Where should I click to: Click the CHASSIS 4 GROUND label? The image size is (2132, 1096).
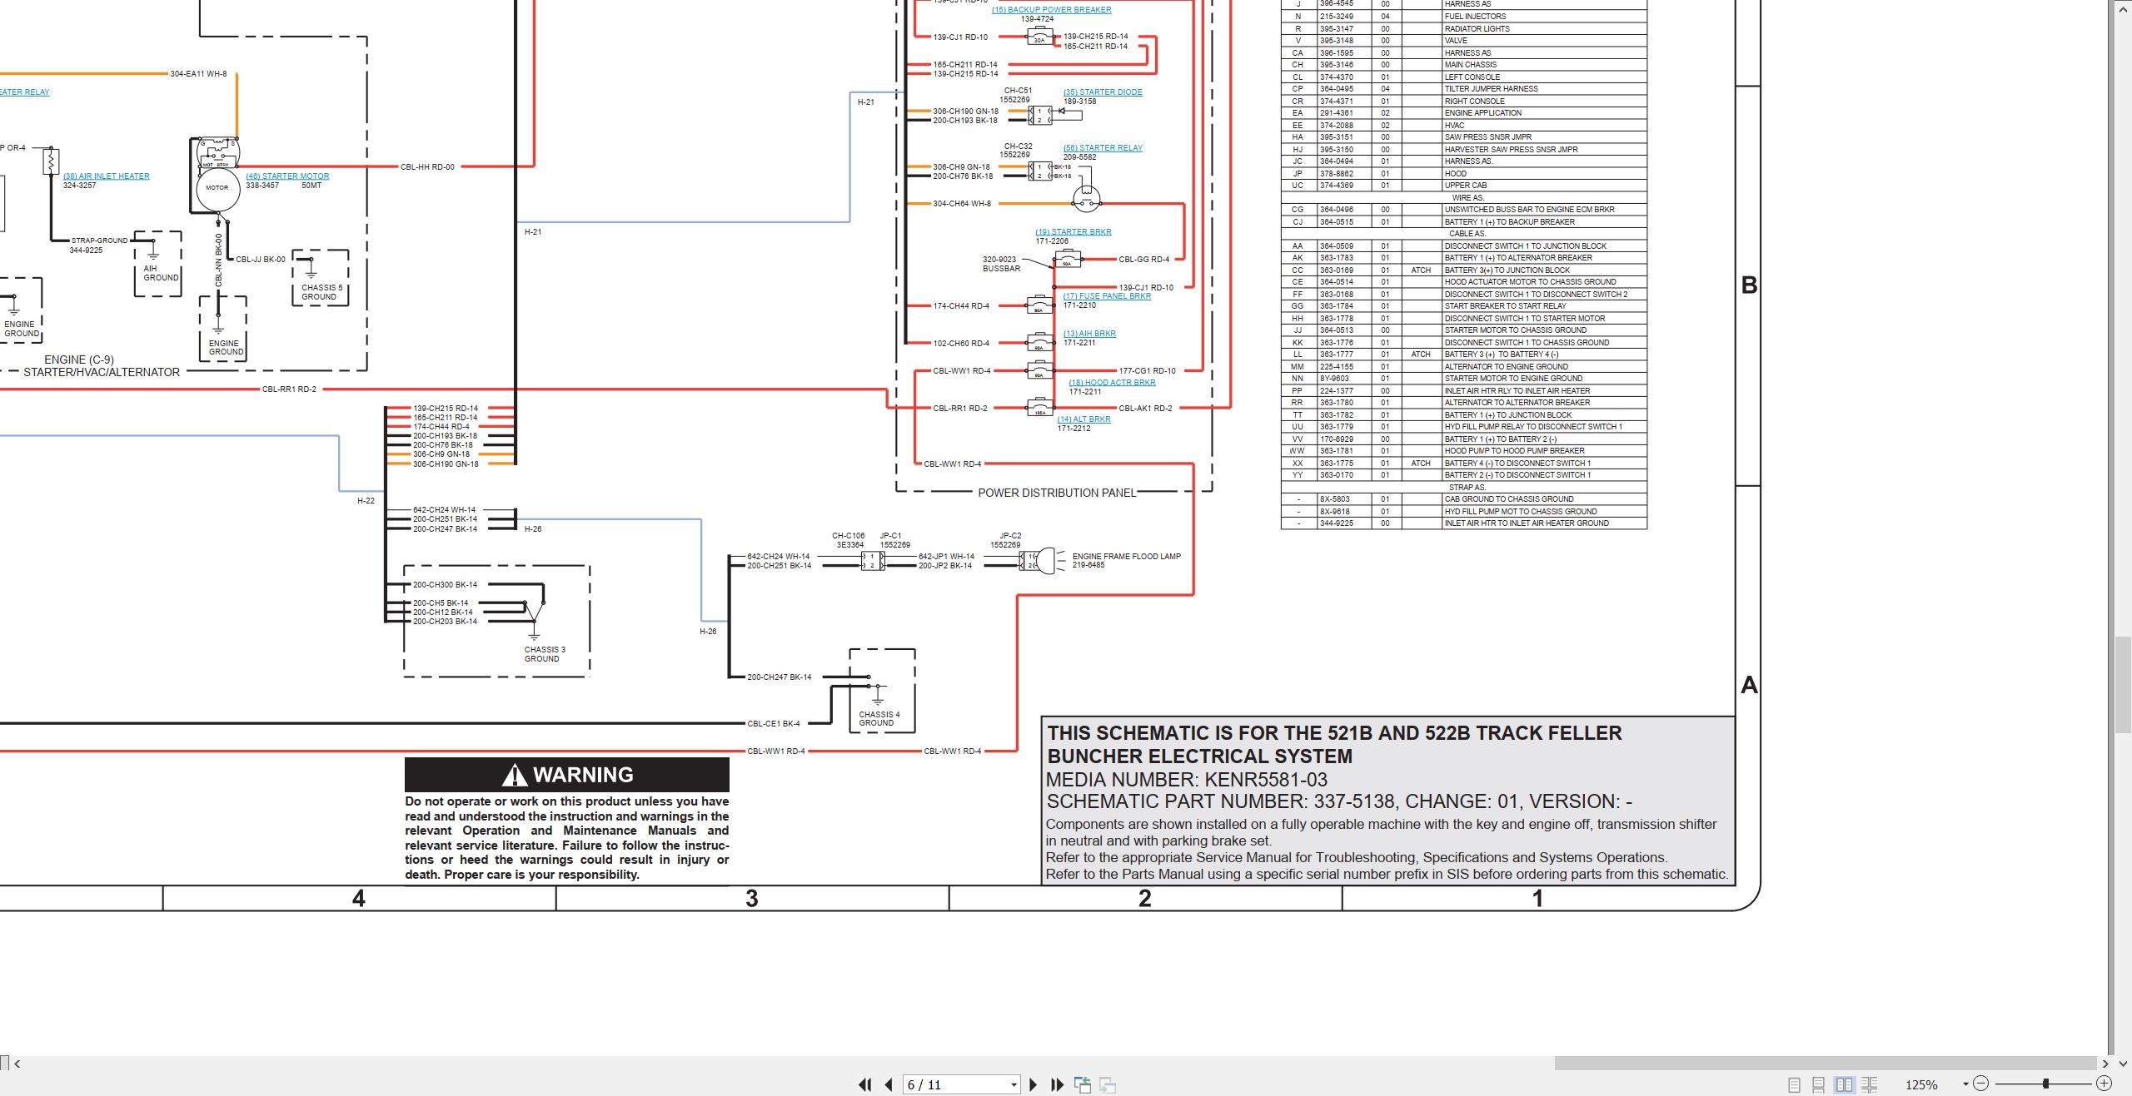click(x=879, y=719)
